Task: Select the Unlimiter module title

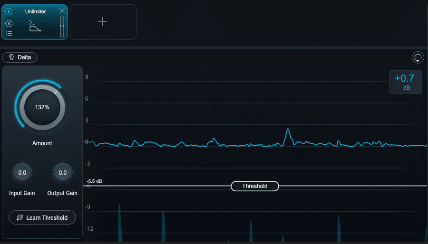Action: click(36, 11)
